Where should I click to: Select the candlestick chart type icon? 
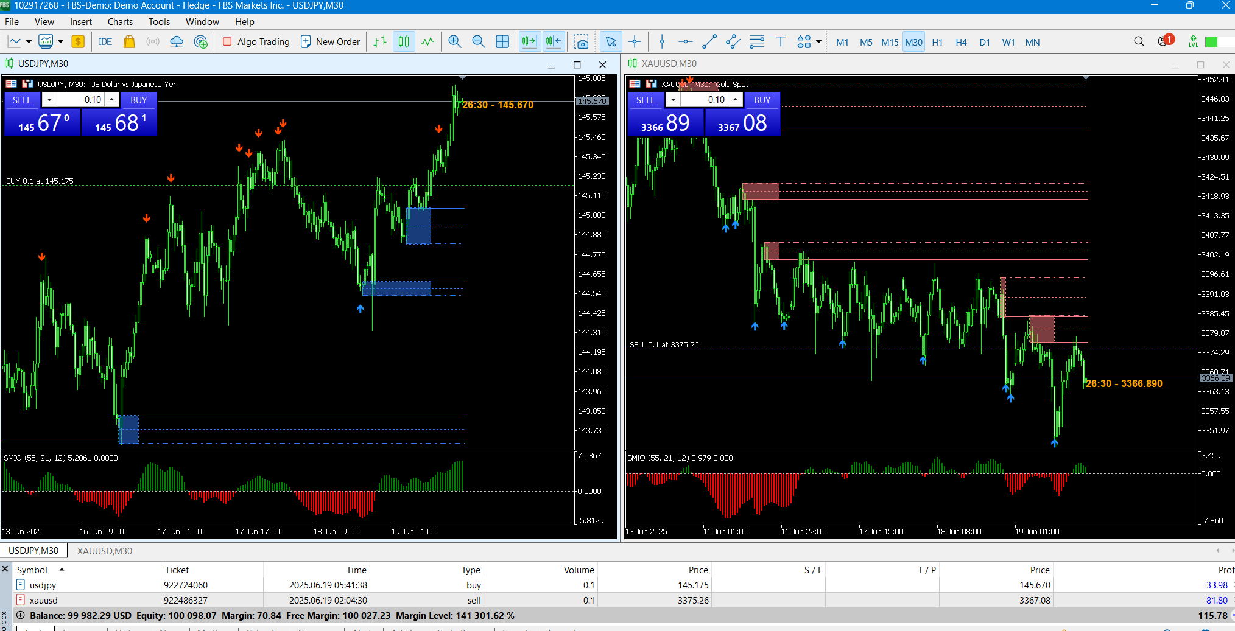404,42
